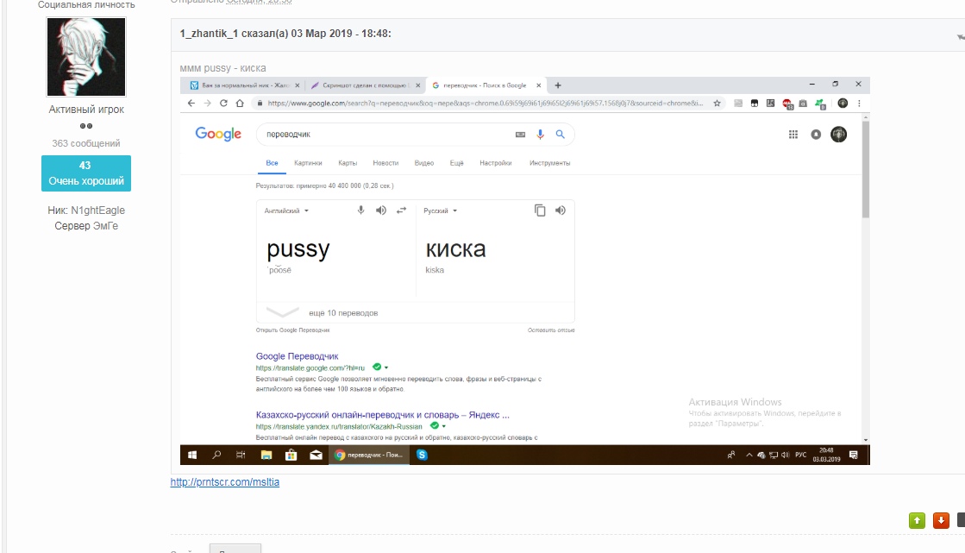Open the N1ghtEagle user avatar
965x553 pixels.
86,57
